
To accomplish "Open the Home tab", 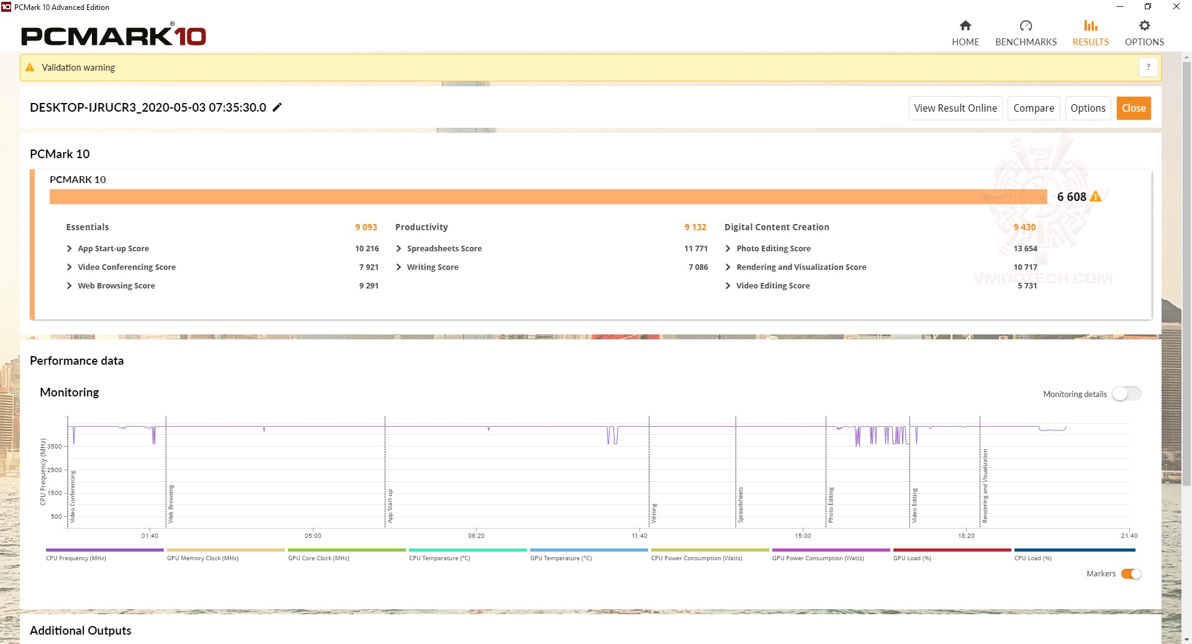I will click(965, 34).
